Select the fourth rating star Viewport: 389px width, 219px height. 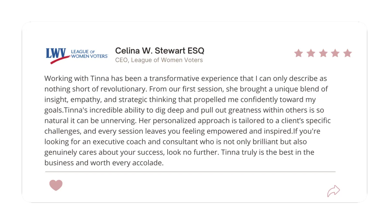[335, 53]
